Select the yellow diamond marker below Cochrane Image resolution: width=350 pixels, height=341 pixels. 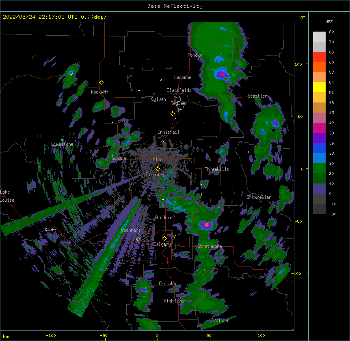coord(138,239)
